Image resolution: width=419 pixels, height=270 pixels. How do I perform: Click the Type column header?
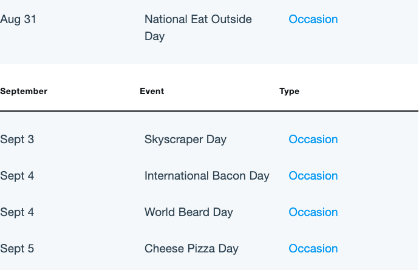point(290,92)
